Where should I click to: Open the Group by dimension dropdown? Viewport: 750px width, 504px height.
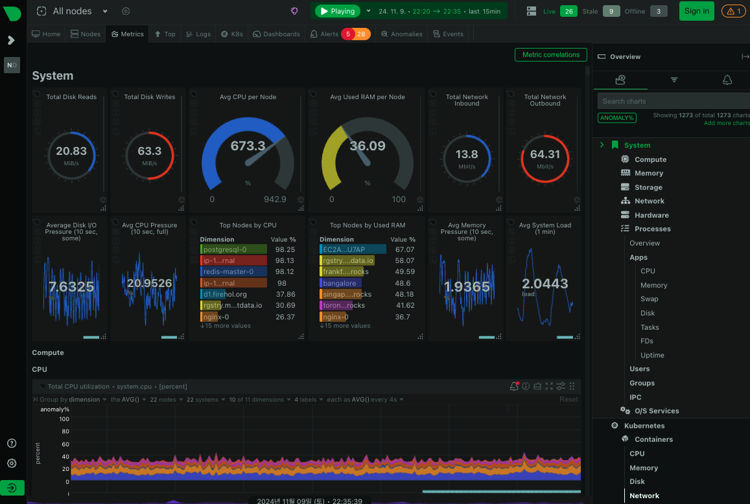[x=73, y=399]
